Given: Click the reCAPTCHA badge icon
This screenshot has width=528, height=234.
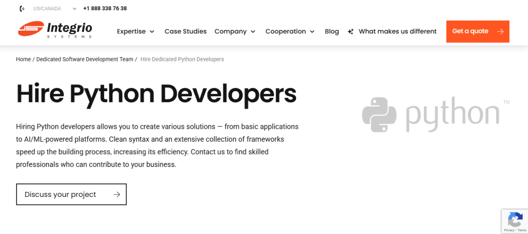Looking at the screenshot, I should tap(515, 220).
